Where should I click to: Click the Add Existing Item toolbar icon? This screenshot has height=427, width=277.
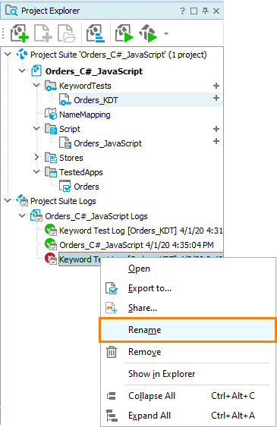pos(67,33)
